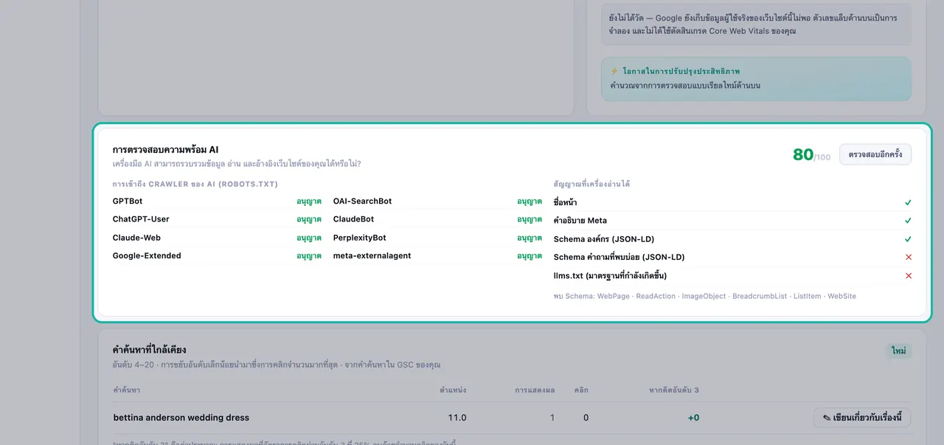
Task: Select the GPTBot crawler row label
Action: tap(128, 201)
